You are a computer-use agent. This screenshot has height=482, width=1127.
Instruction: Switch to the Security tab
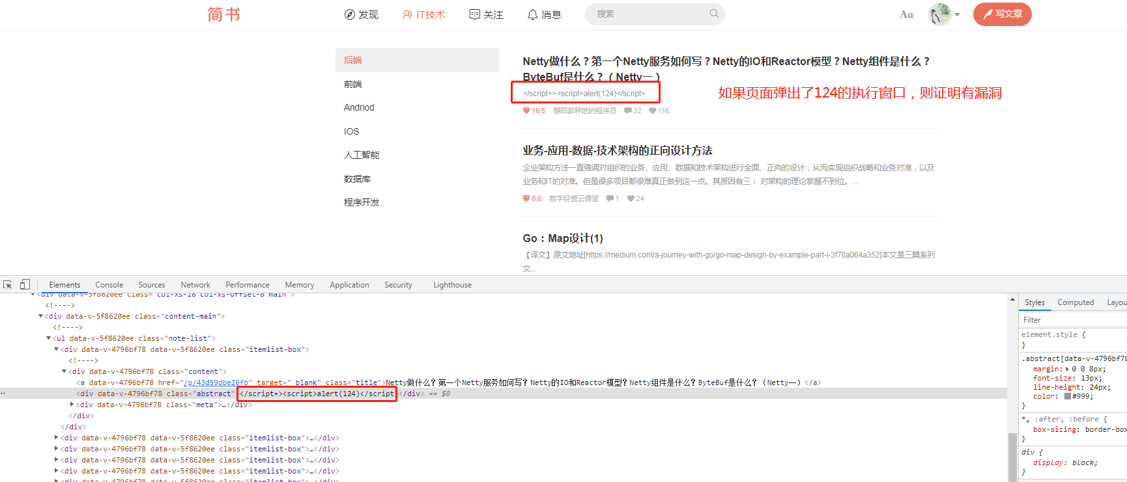398,285
